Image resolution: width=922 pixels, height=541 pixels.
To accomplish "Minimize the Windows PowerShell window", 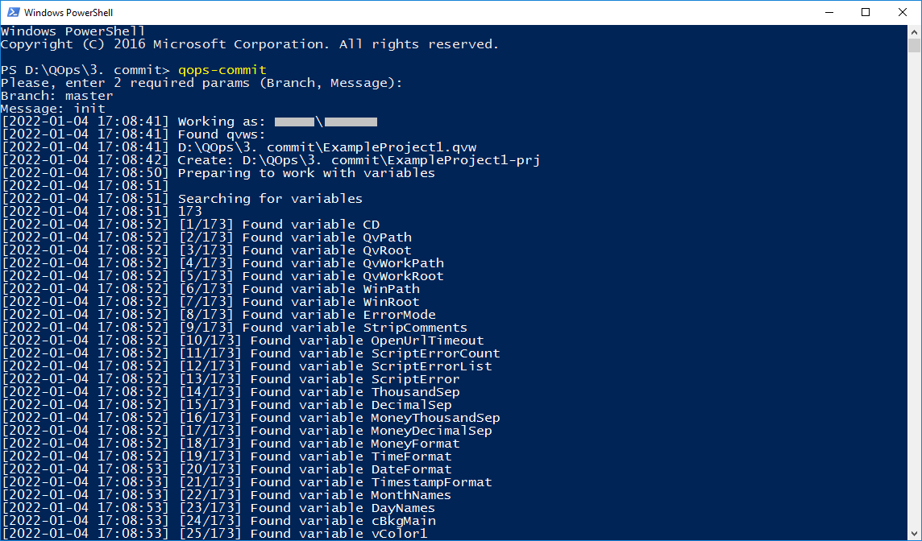I will 829,12.
